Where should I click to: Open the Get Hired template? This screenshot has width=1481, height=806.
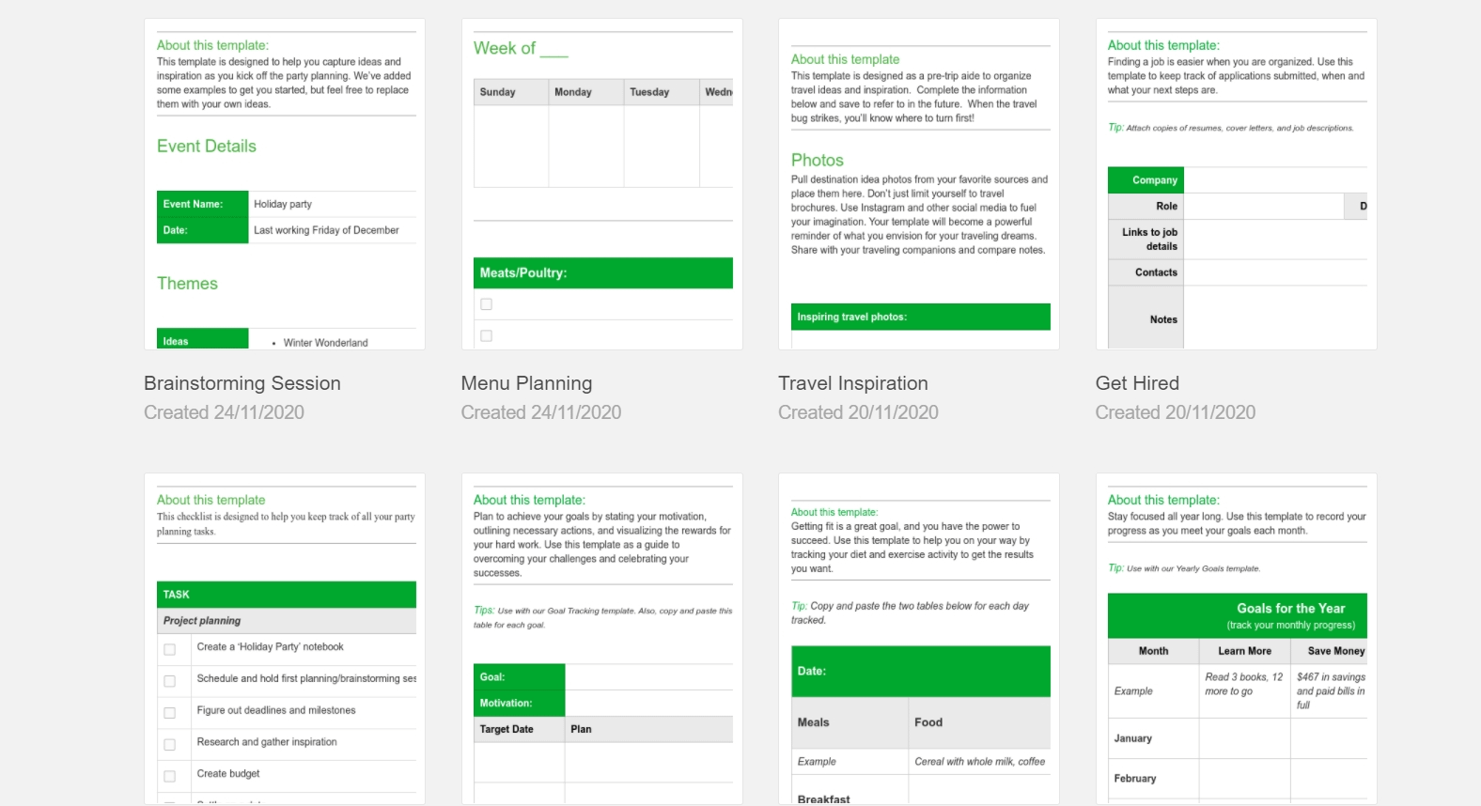(x=1137, y=382)
